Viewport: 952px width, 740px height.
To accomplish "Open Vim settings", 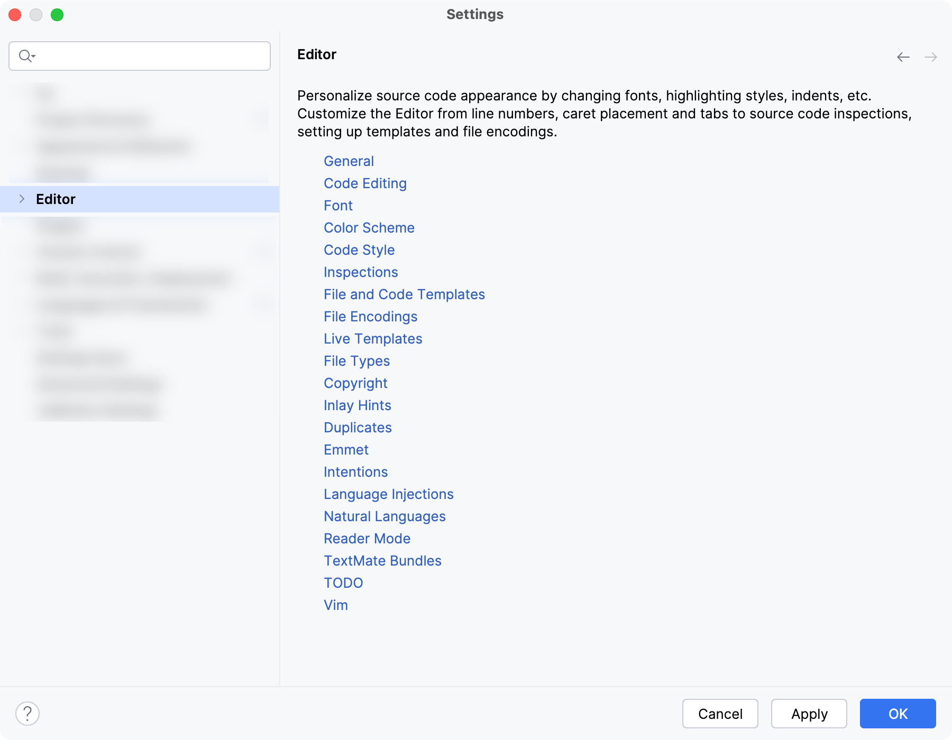I will pos(335,605).
